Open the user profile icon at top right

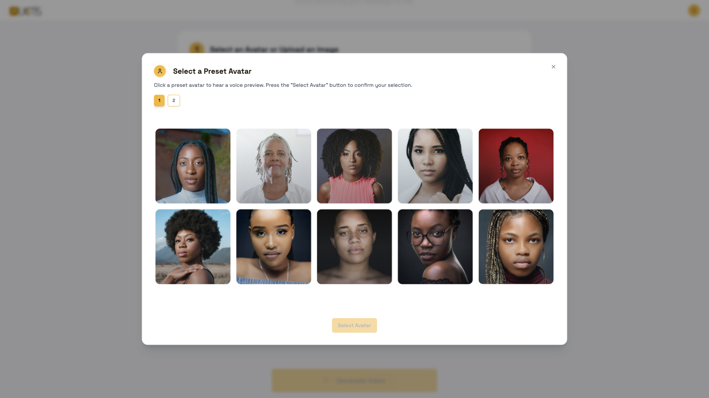[694, 11]
